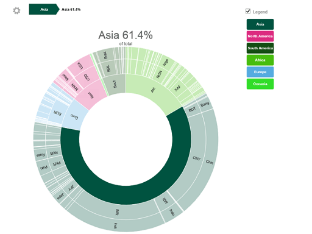Click the Indo country segment
The width and height of the screenshot is (312, 234).
tap(172, 212)
